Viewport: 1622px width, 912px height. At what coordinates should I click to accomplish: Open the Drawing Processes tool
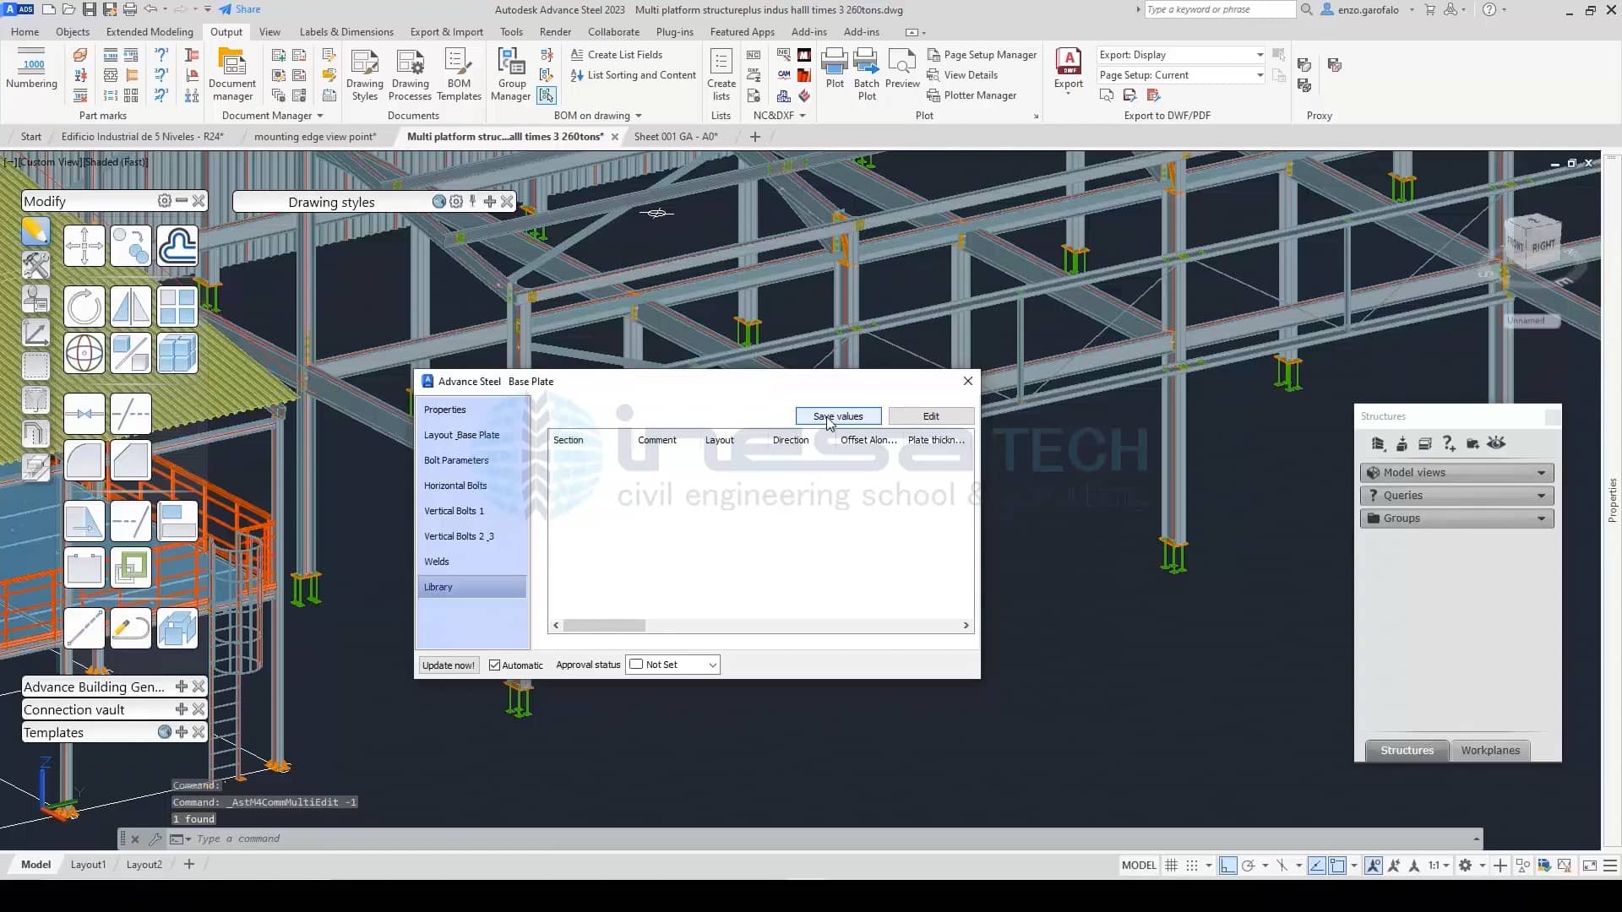[410, 74]
